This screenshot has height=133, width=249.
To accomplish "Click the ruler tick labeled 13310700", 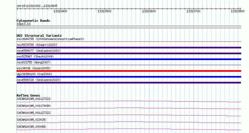I will (193, 11).
